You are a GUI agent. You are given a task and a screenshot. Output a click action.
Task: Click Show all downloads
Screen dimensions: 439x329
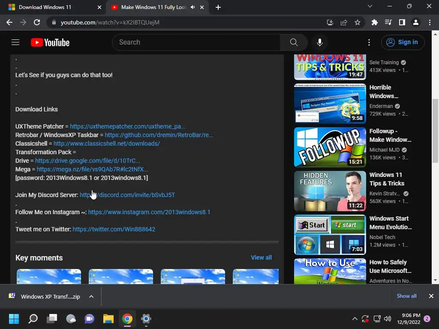(x=406, y=296)
